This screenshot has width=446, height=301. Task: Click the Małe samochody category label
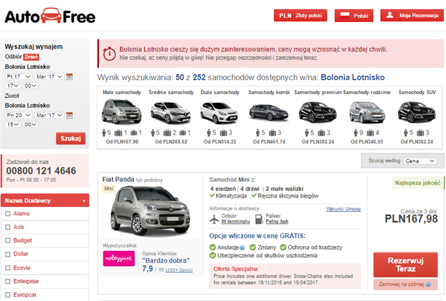121,92
